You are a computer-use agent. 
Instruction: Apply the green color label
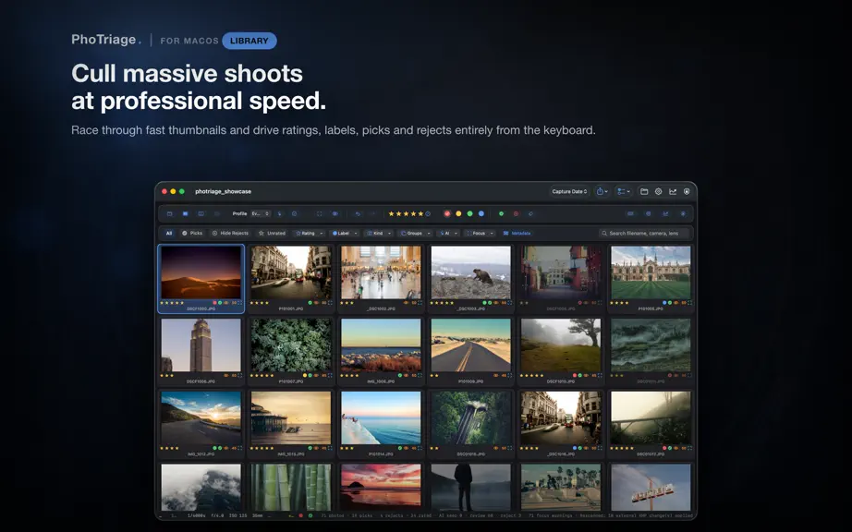point(470,214)
